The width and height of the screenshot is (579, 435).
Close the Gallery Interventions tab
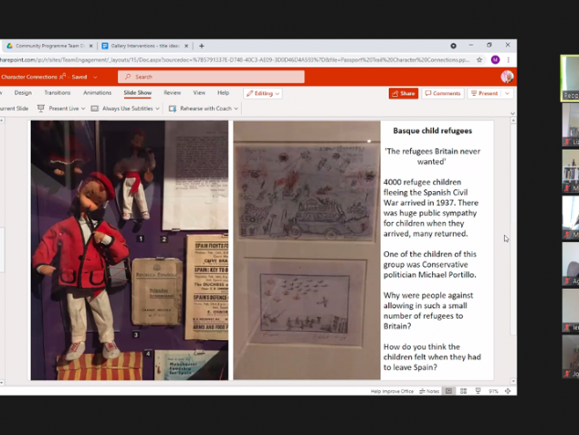point(186,46)
